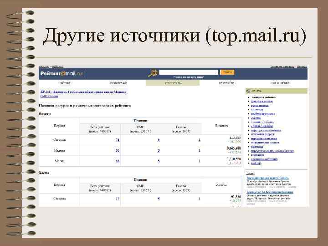Open the поисковые запросы report
The image size is (328, 246).
pyautogui.click(x=263, y=134)
